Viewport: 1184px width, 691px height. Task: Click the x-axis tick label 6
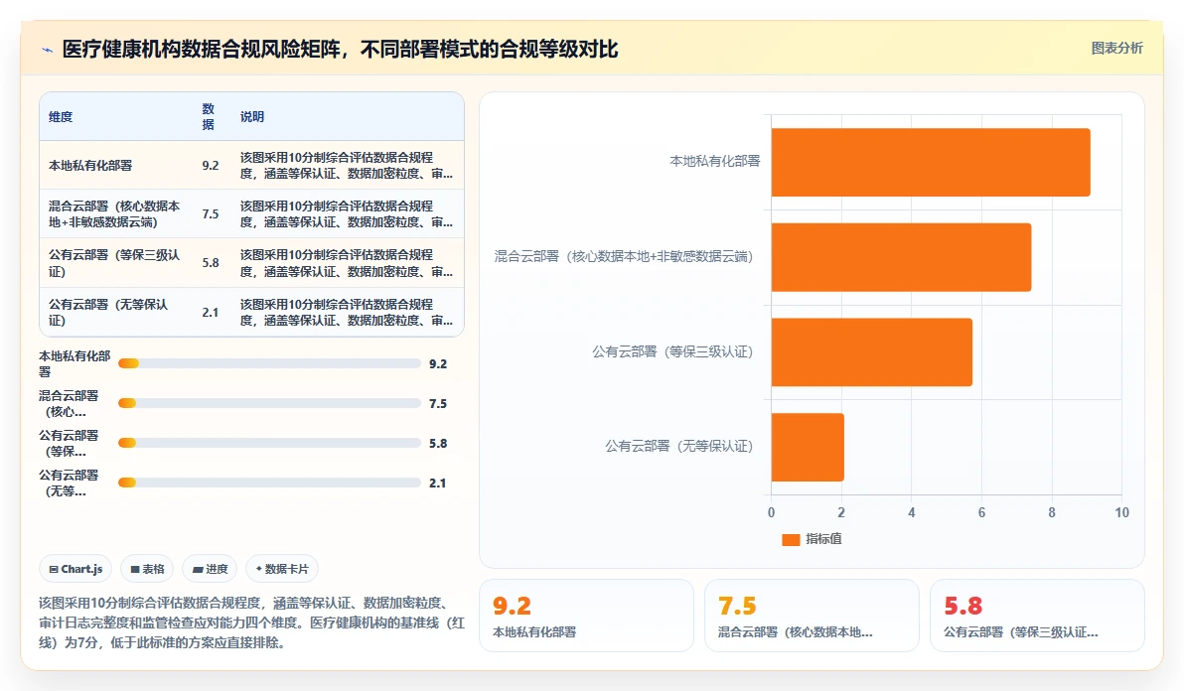click(981, 513)
